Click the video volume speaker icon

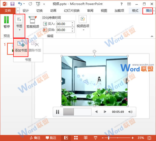point(130,112)
